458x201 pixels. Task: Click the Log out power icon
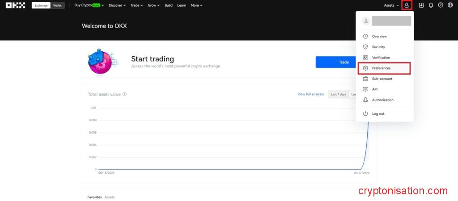pos(365,113)
